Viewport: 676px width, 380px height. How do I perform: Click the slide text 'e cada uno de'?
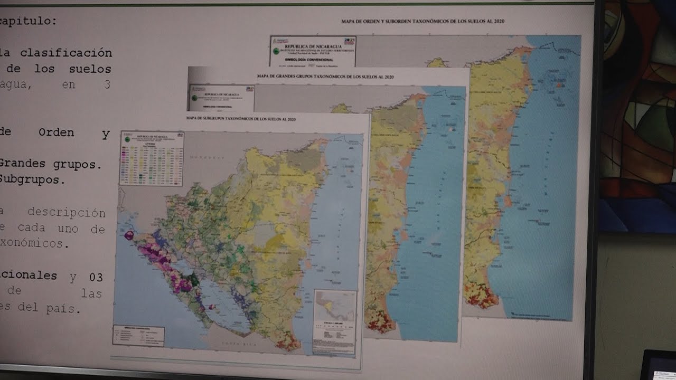point(53,229)
